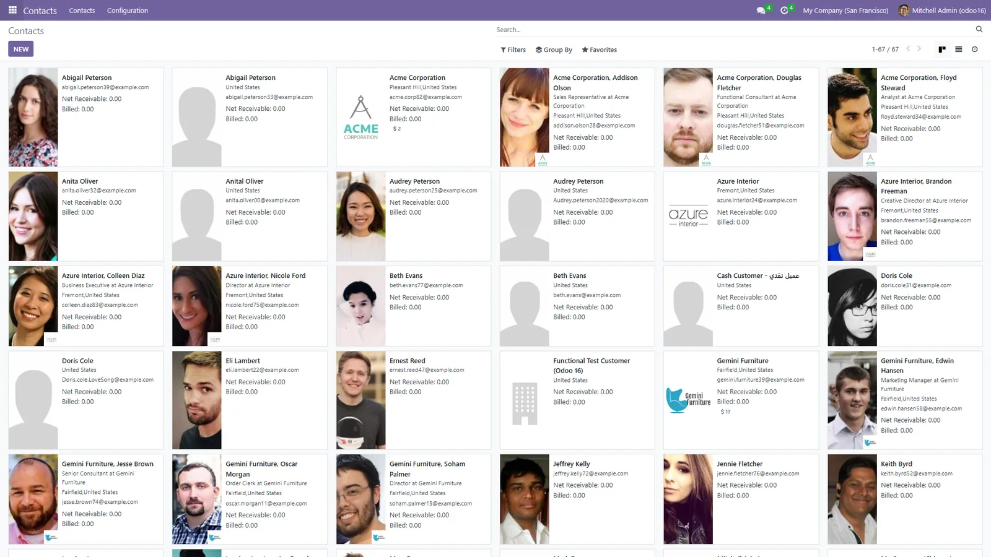Viewport: 991px width, 557px height.
Task: Select the Anital Oliver contact name
Action: pyautogui.click(x=245, y=181)
